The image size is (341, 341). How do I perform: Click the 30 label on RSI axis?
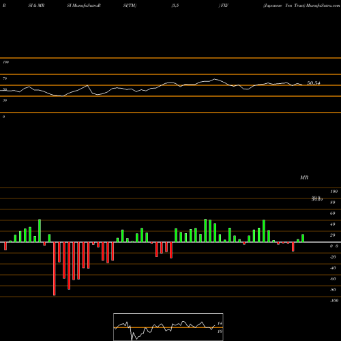[5, 100]
